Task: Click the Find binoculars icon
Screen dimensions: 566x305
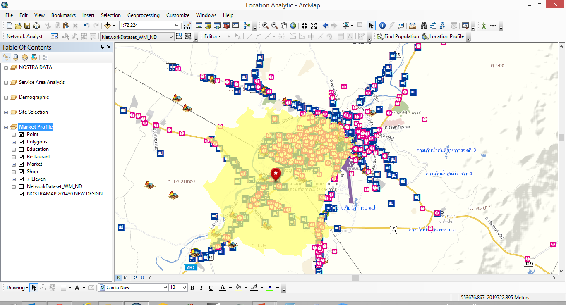Action: tap(424, 26)
